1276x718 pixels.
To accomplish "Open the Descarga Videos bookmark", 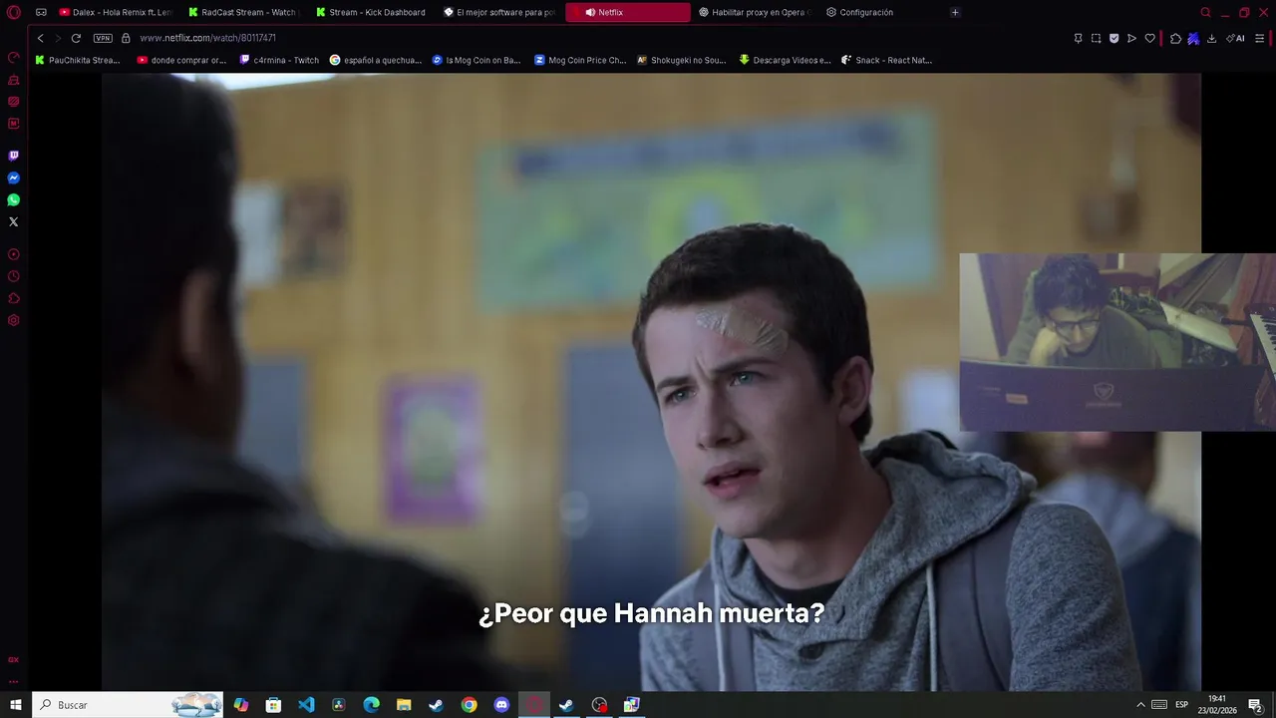I will (x=785, y=60).
